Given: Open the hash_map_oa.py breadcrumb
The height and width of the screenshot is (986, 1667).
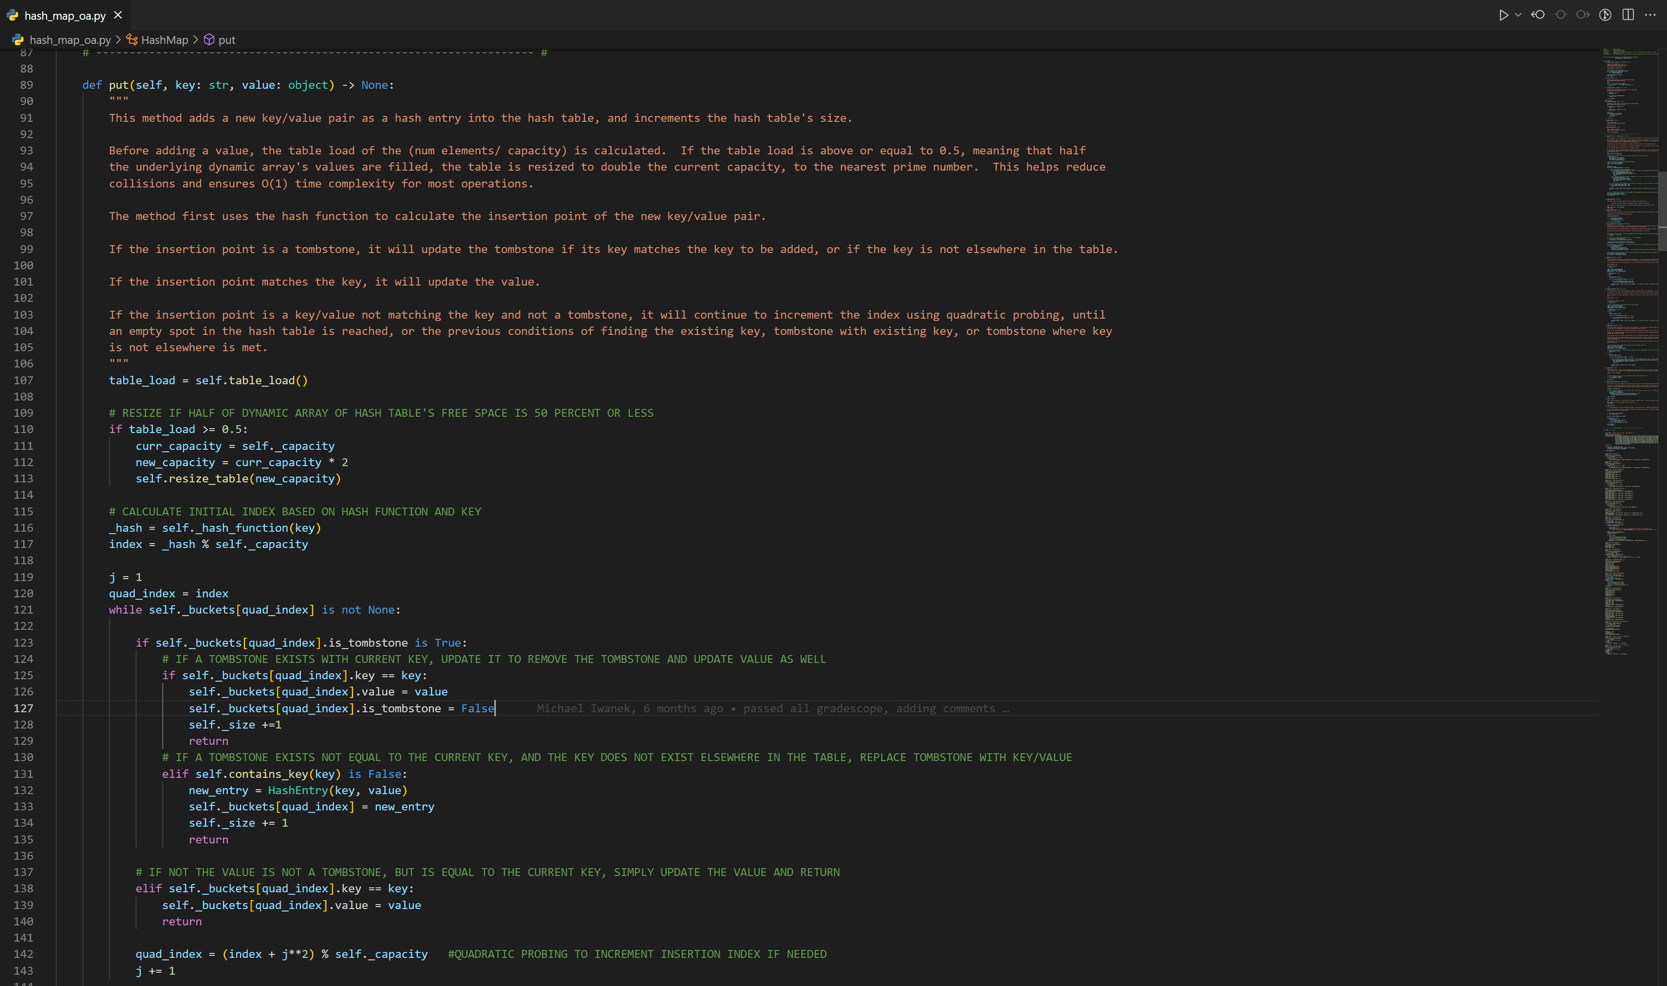Looking at the screenshot, I should tap(70, 40).
